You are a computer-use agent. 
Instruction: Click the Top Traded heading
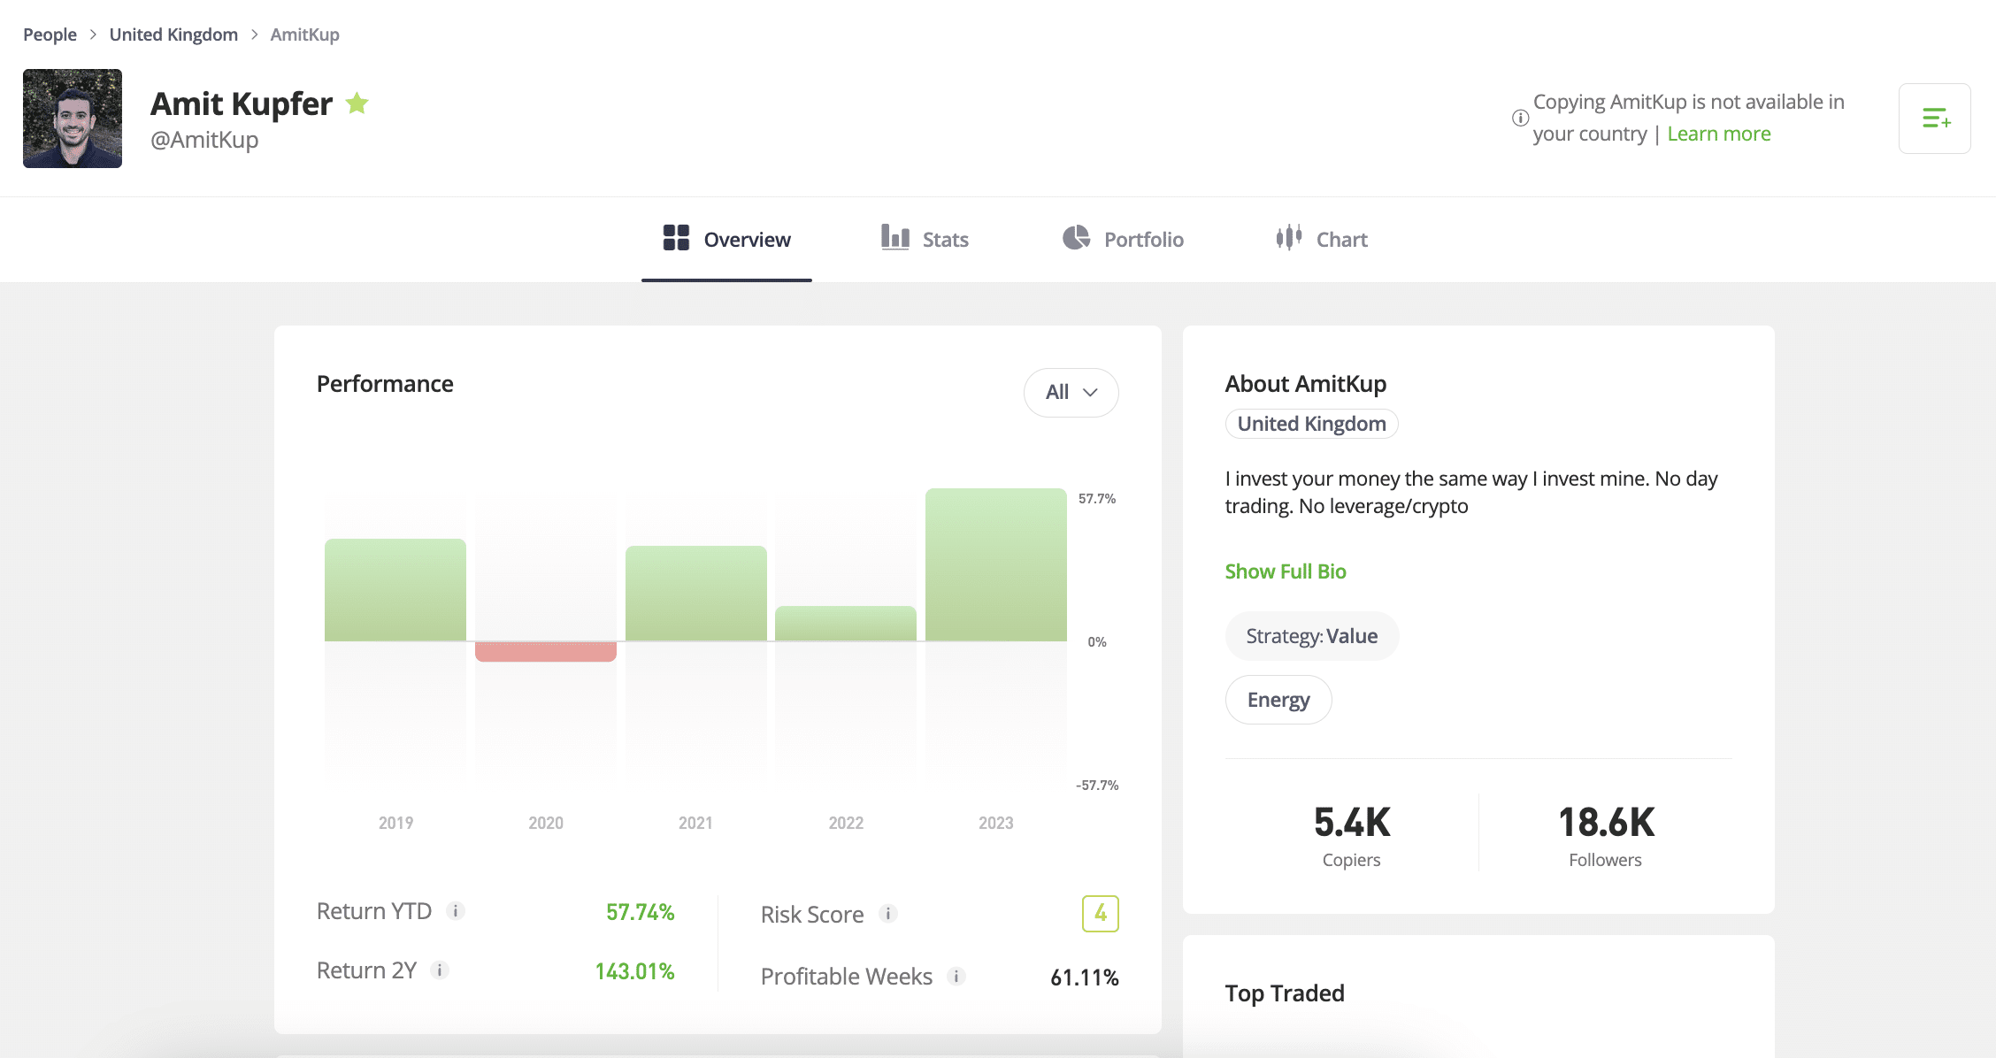point(1285,993)
